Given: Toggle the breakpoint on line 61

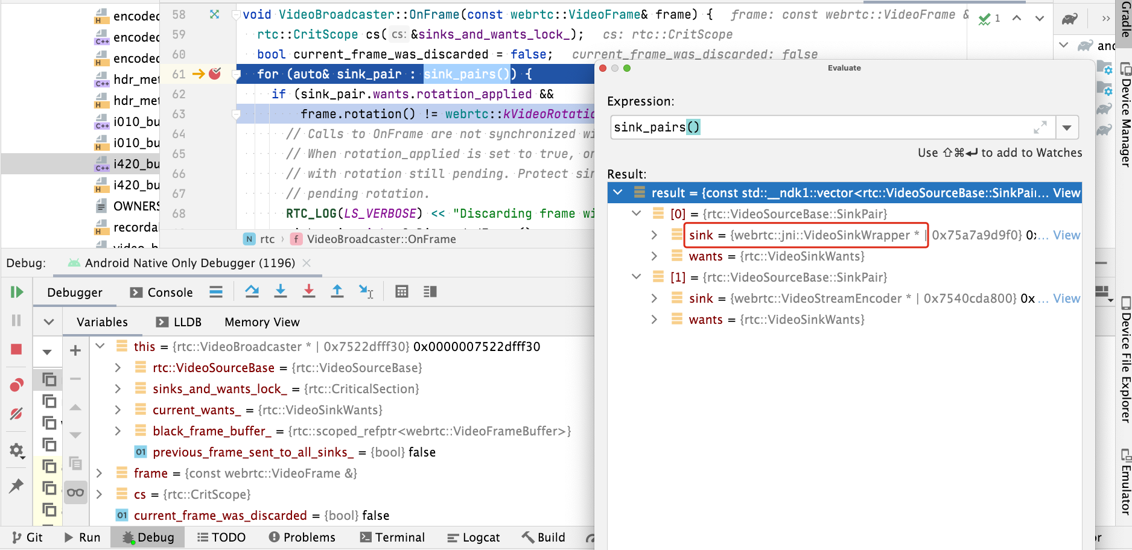Looking at the screenshot, I should pyautogui.click(x=215, y=74).
